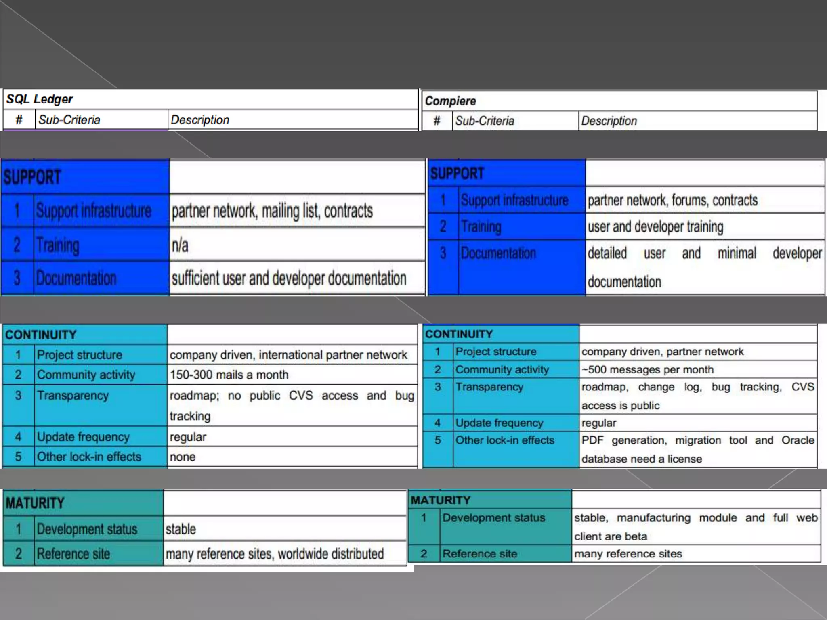Select SQL Ledger Transparency row label
Image resolution: width=827 pixels, height=620 pixels.
click(73, 396)
